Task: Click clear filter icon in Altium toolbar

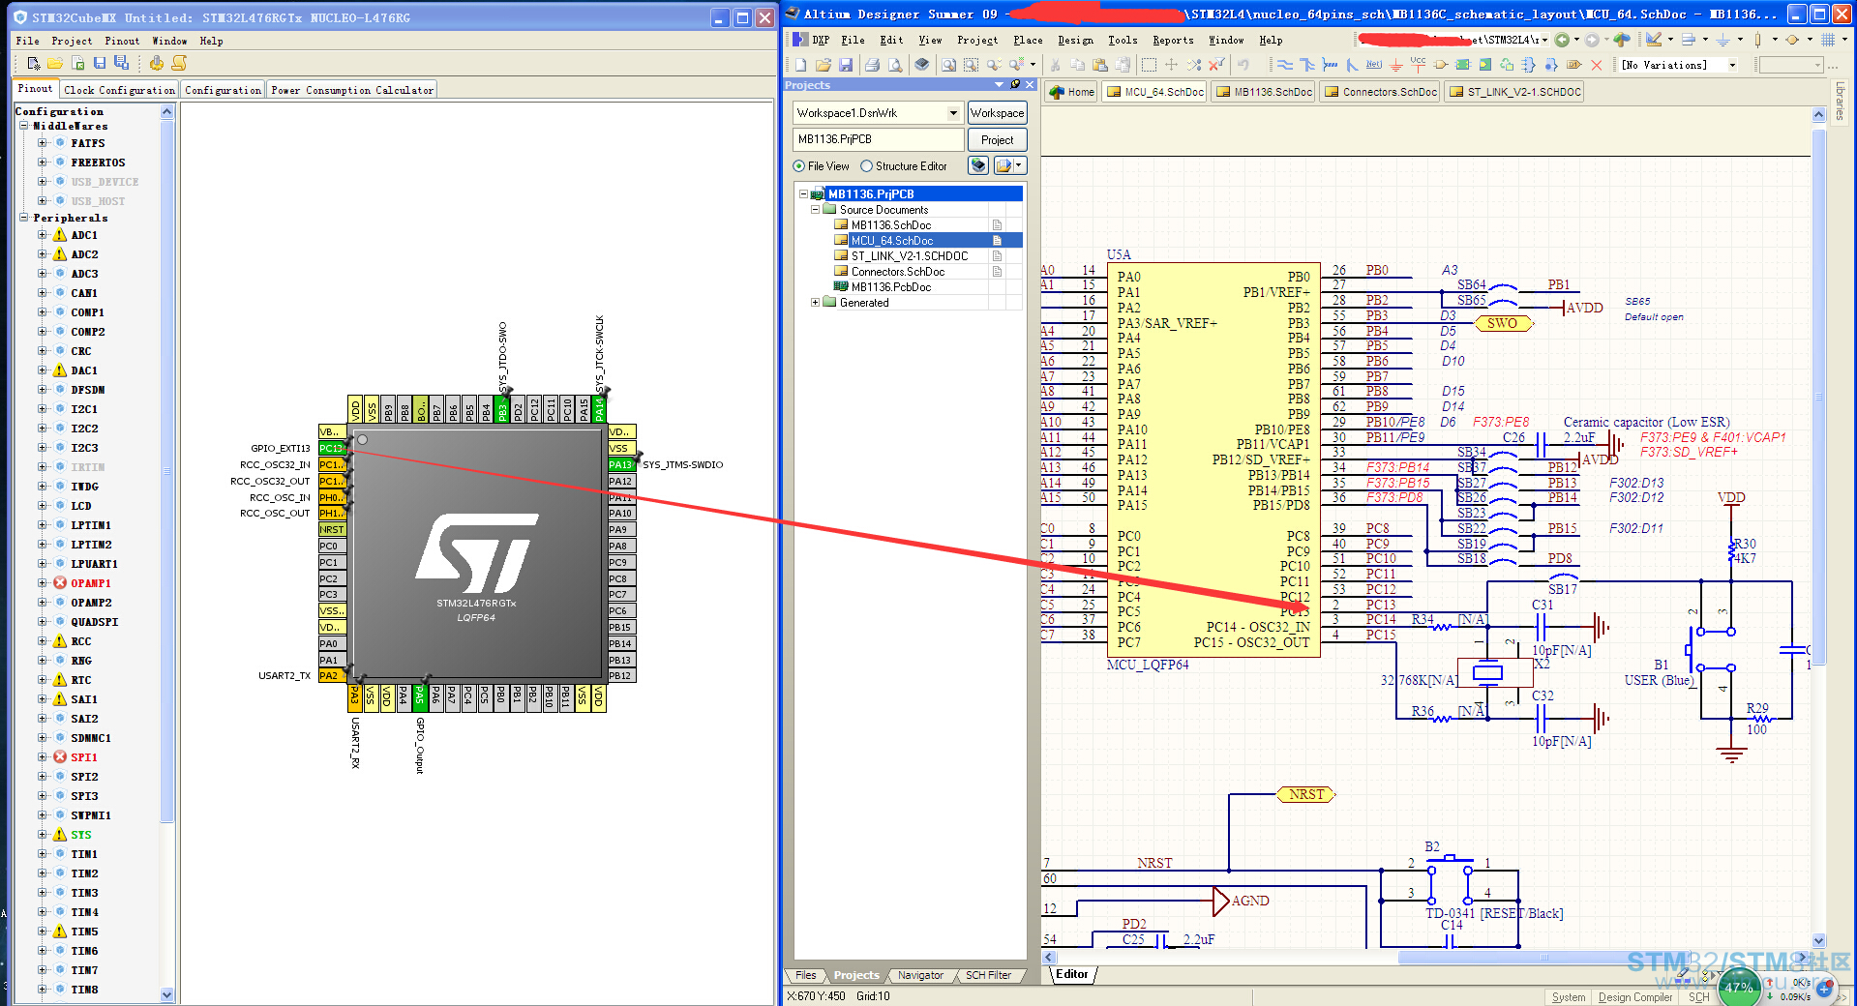Action: (1216, 65)
